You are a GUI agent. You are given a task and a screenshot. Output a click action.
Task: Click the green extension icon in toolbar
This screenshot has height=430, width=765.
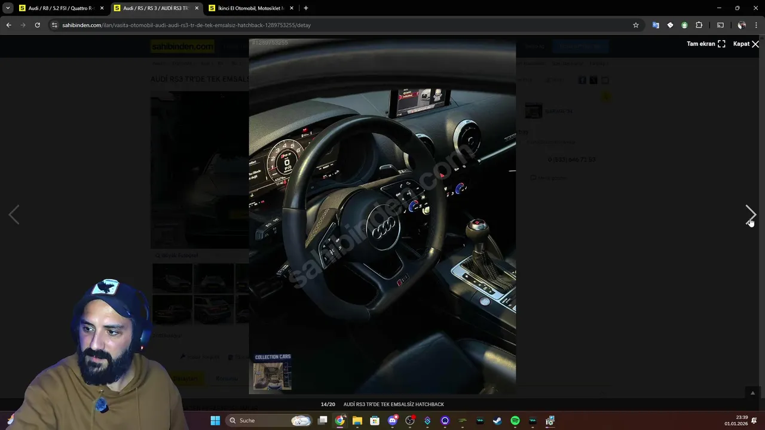click(684, 25)
